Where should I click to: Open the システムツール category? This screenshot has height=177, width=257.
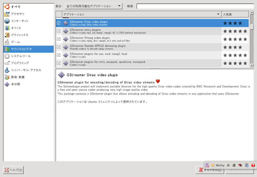tap(29, 56)
